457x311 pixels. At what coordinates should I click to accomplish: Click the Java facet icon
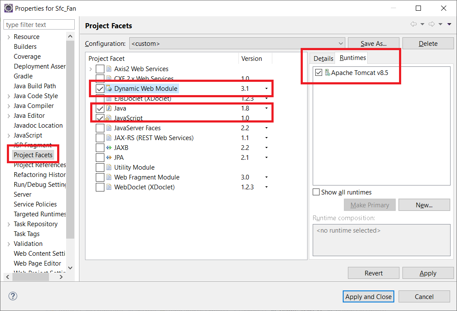tap(109, 108)
